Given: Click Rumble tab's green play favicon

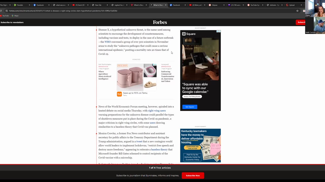Looking at the screenshot, I should 15,5.
